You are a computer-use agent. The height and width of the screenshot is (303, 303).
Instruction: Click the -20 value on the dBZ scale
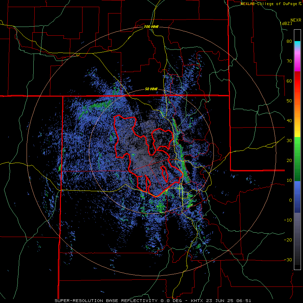tap(288, 240)
